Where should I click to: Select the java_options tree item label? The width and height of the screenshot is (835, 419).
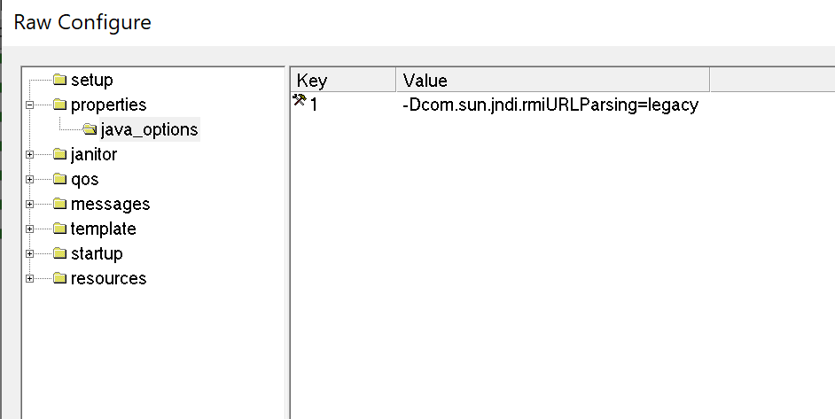[x=149, y=130]
